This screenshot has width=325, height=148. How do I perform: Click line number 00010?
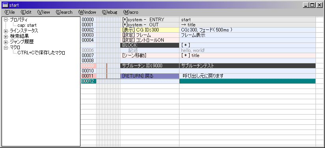point(88,71)
